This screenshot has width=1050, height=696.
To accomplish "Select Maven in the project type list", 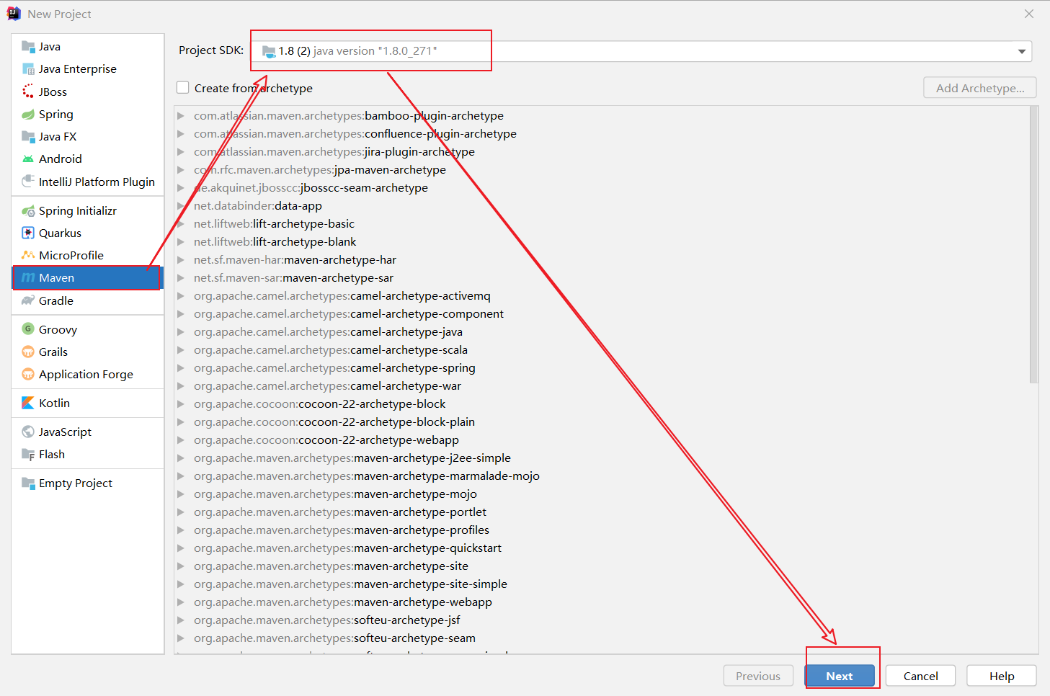I will pos(88,277).
